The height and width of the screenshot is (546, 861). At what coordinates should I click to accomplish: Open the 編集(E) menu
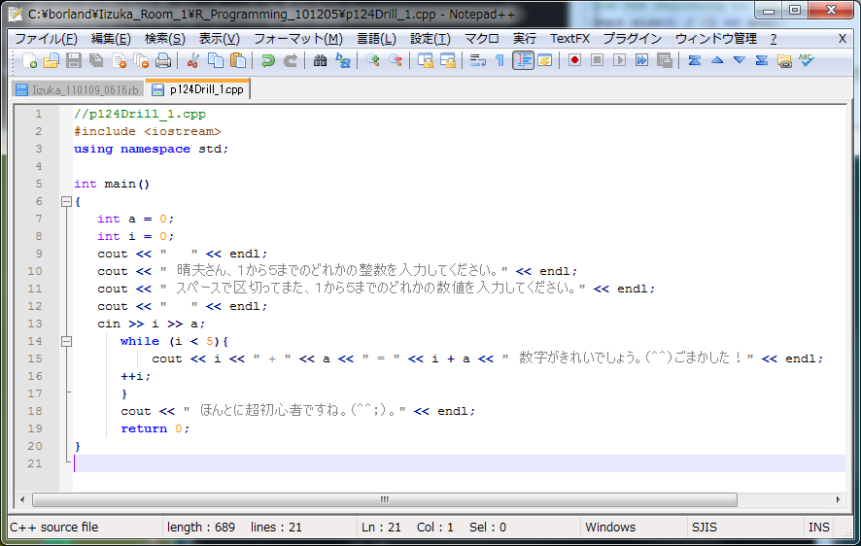pyautogui.click(x=111, y=39)
